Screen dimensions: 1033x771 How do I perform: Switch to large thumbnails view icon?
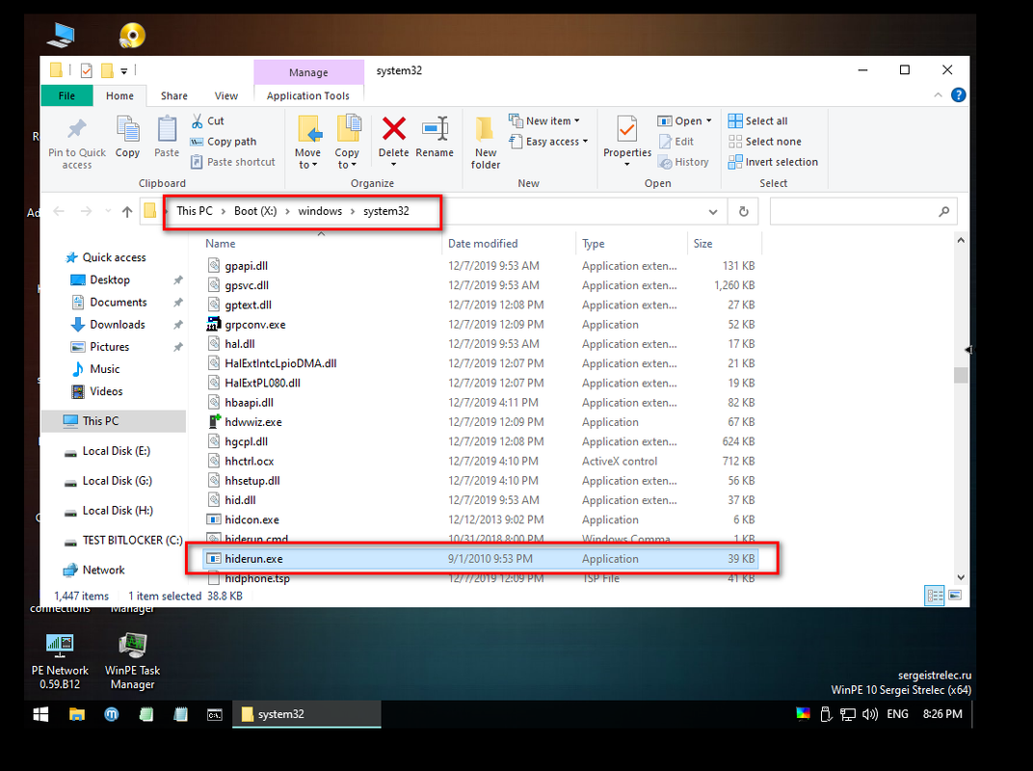955,596
